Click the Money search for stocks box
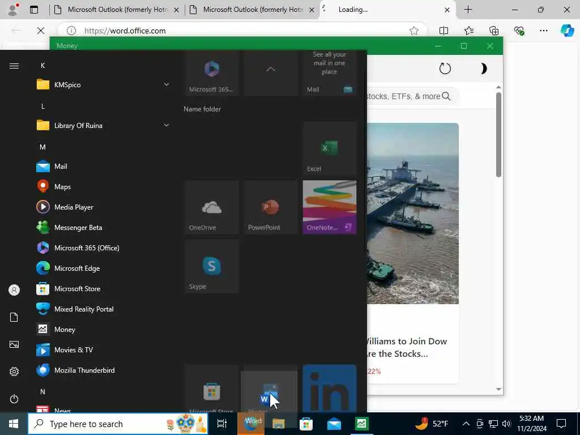Image resolution: width=580 pixels, height=435 pixels. coord(412,96)
